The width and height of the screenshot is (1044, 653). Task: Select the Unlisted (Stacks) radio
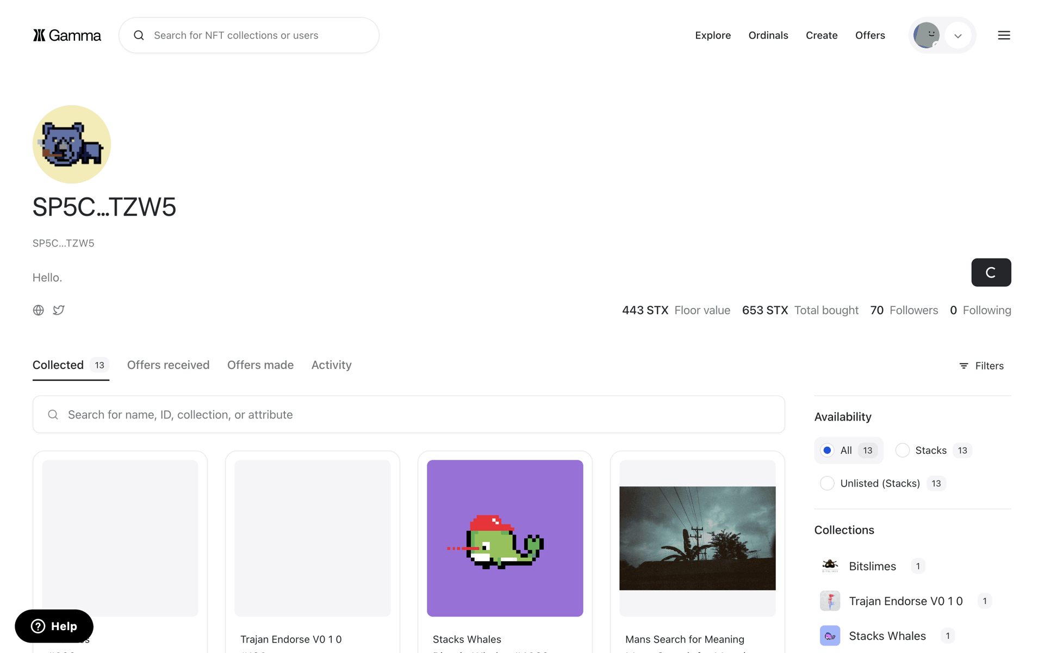(827, 483)
